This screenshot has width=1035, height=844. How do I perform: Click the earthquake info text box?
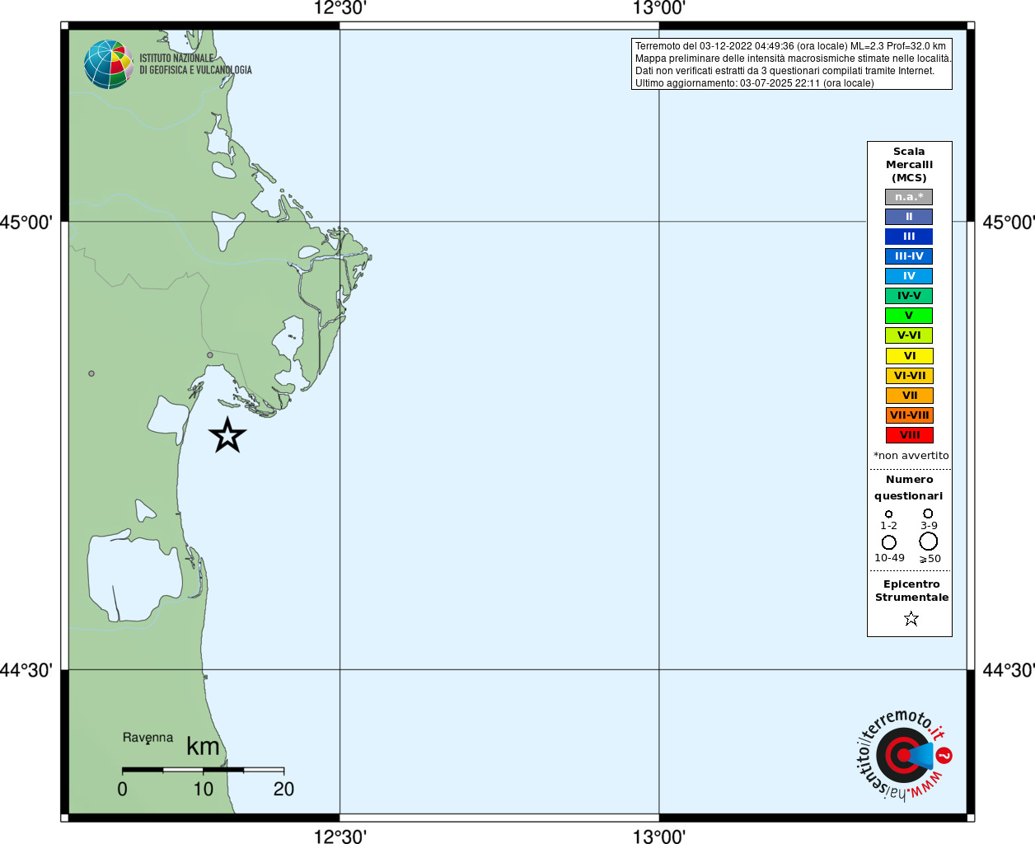point(792,64)
